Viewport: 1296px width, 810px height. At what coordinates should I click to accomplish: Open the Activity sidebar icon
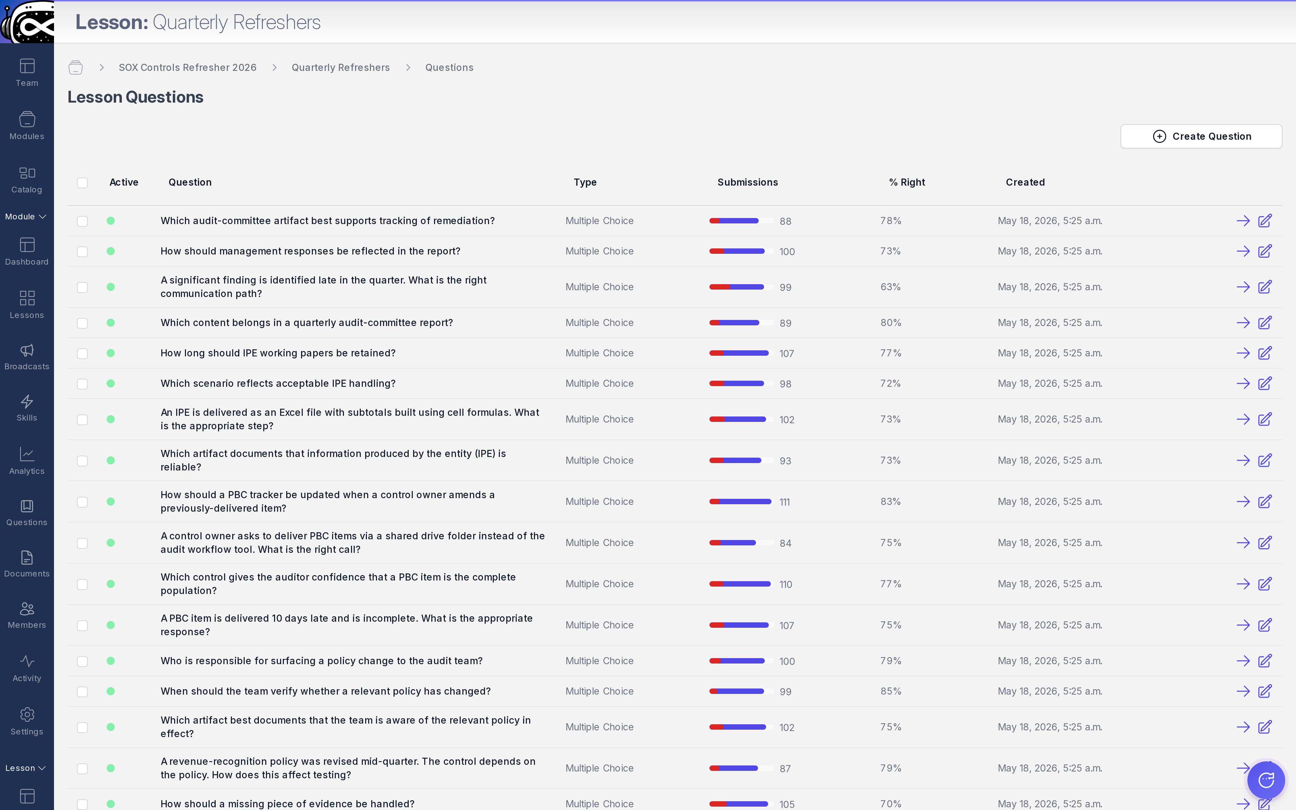(x=27, y=668)
